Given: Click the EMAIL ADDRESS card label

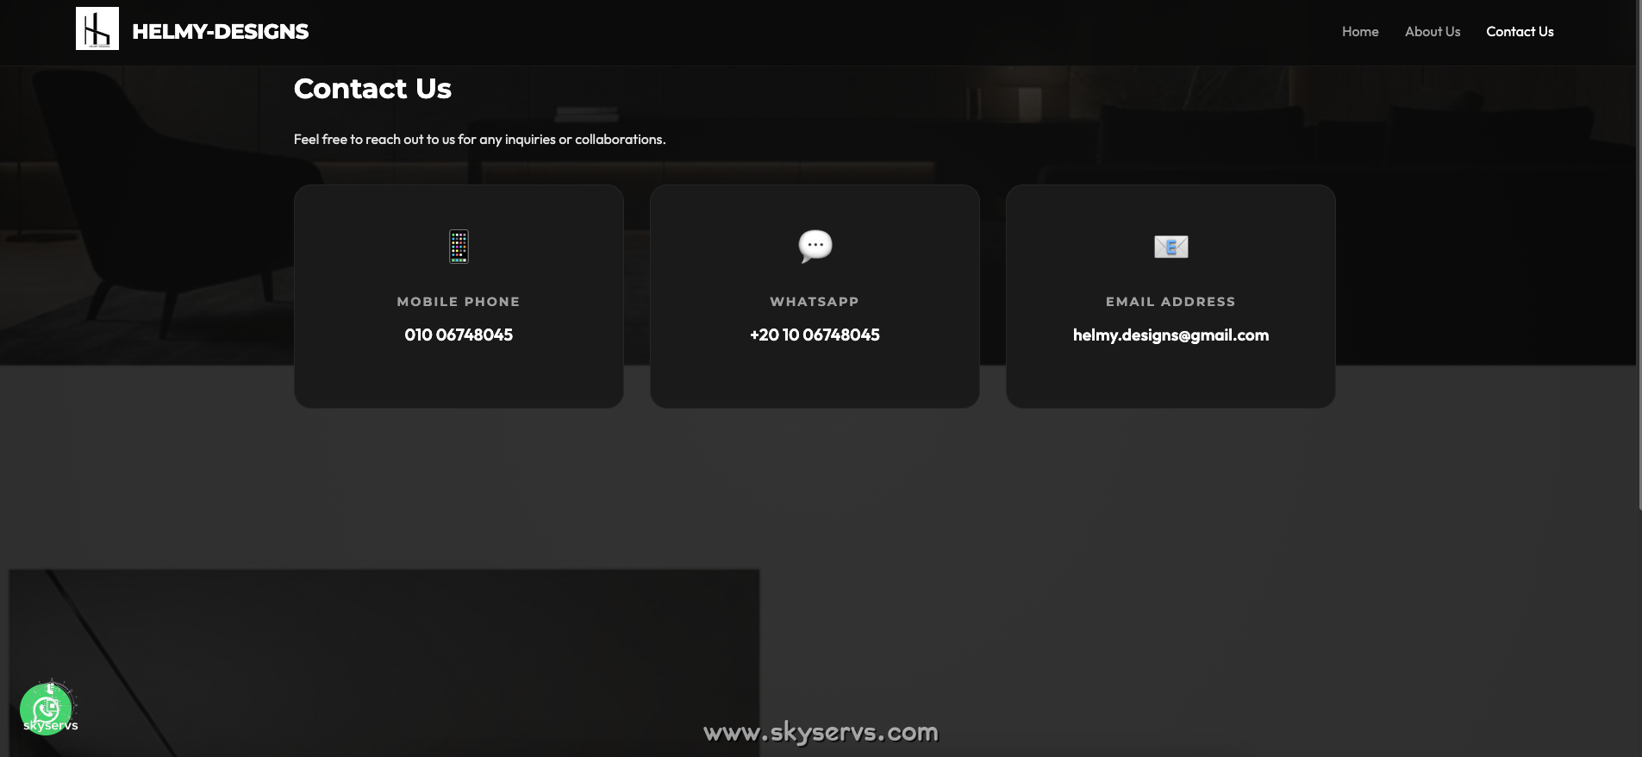Looking at the screenshot, I should point(1171,302).
